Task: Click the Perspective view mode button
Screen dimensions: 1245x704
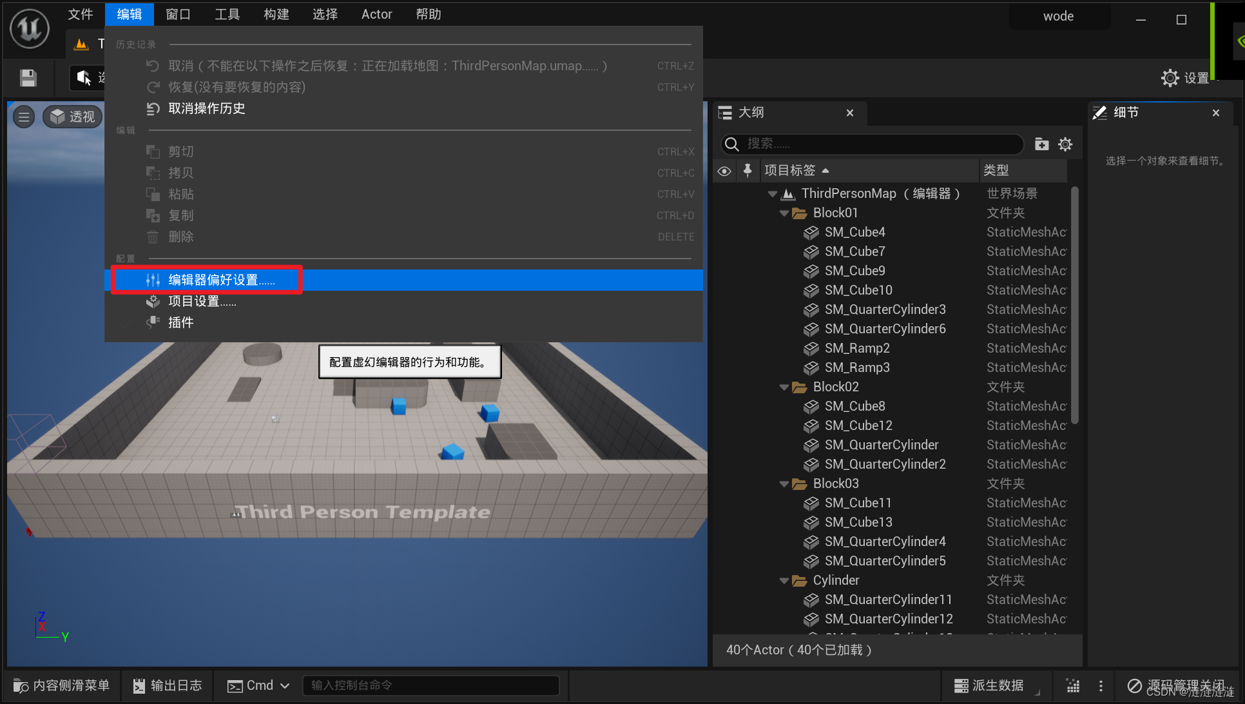Action: tap(73, 117)
